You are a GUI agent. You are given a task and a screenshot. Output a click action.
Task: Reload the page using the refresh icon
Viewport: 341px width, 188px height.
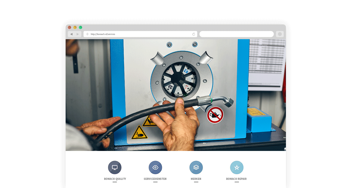[x=194, y=34]
